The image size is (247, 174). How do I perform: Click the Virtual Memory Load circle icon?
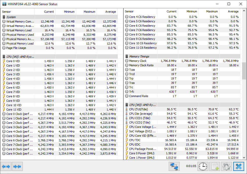click(x=4, y=30)
